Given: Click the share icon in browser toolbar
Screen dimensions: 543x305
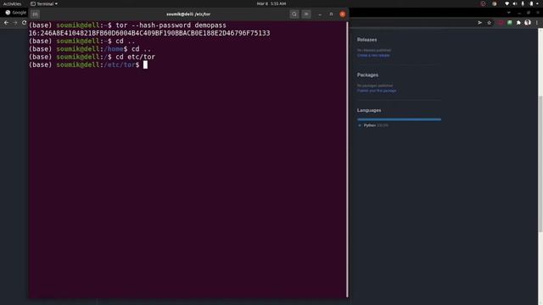Looking at the screenshot, I should click(479, 23).
